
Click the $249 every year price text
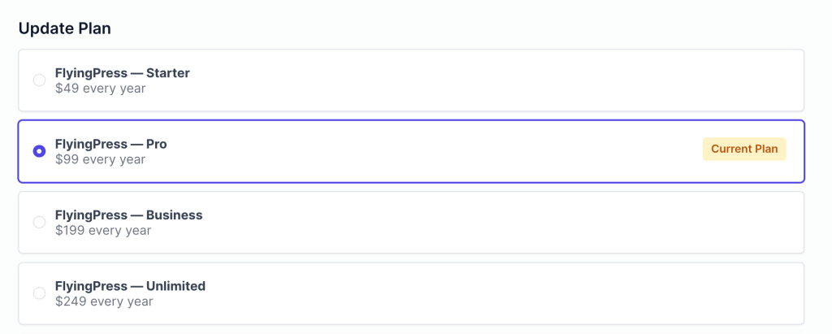tap(104, 301)
